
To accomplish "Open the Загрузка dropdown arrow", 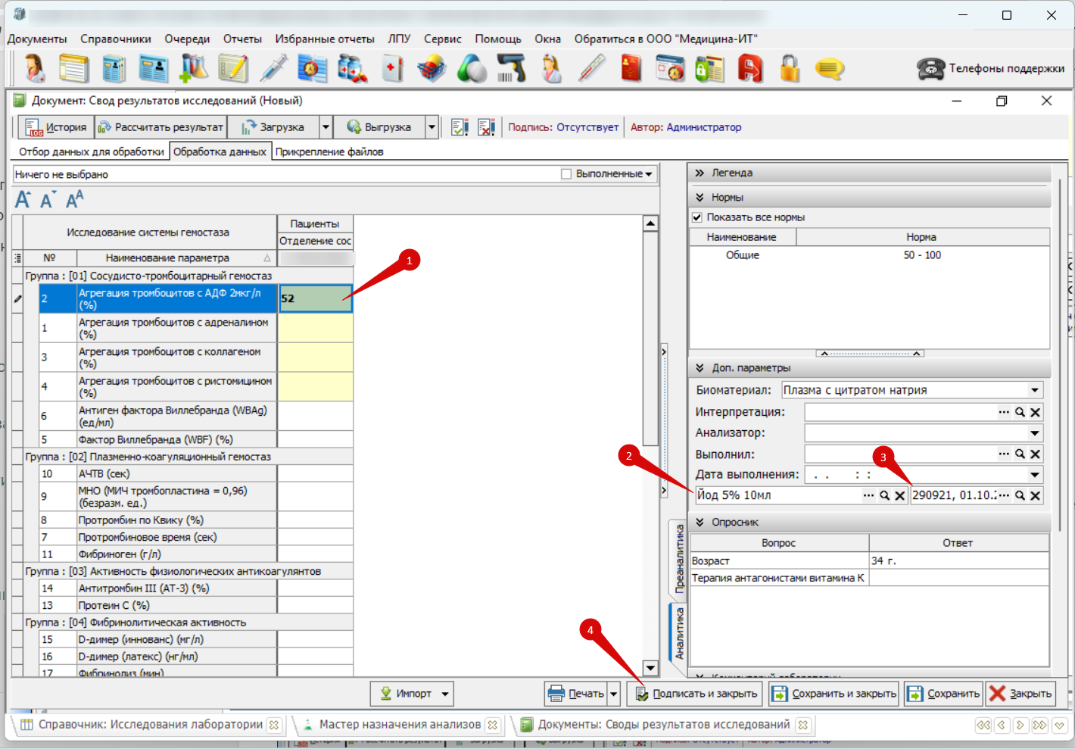I will click(326, 127).
